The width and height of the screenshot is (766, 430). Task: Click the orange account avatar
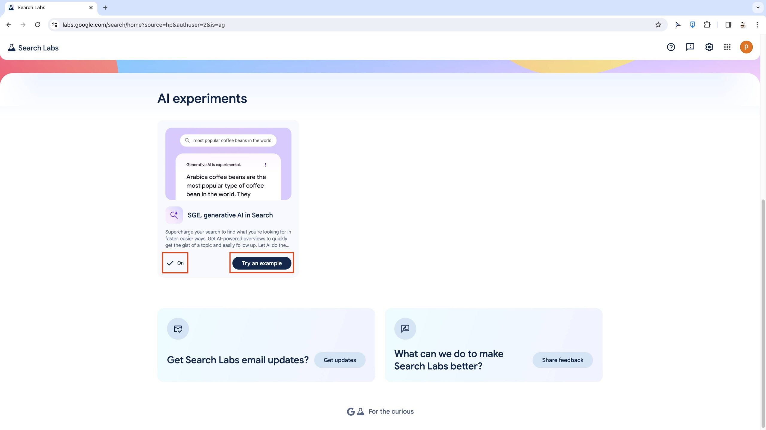746,47
